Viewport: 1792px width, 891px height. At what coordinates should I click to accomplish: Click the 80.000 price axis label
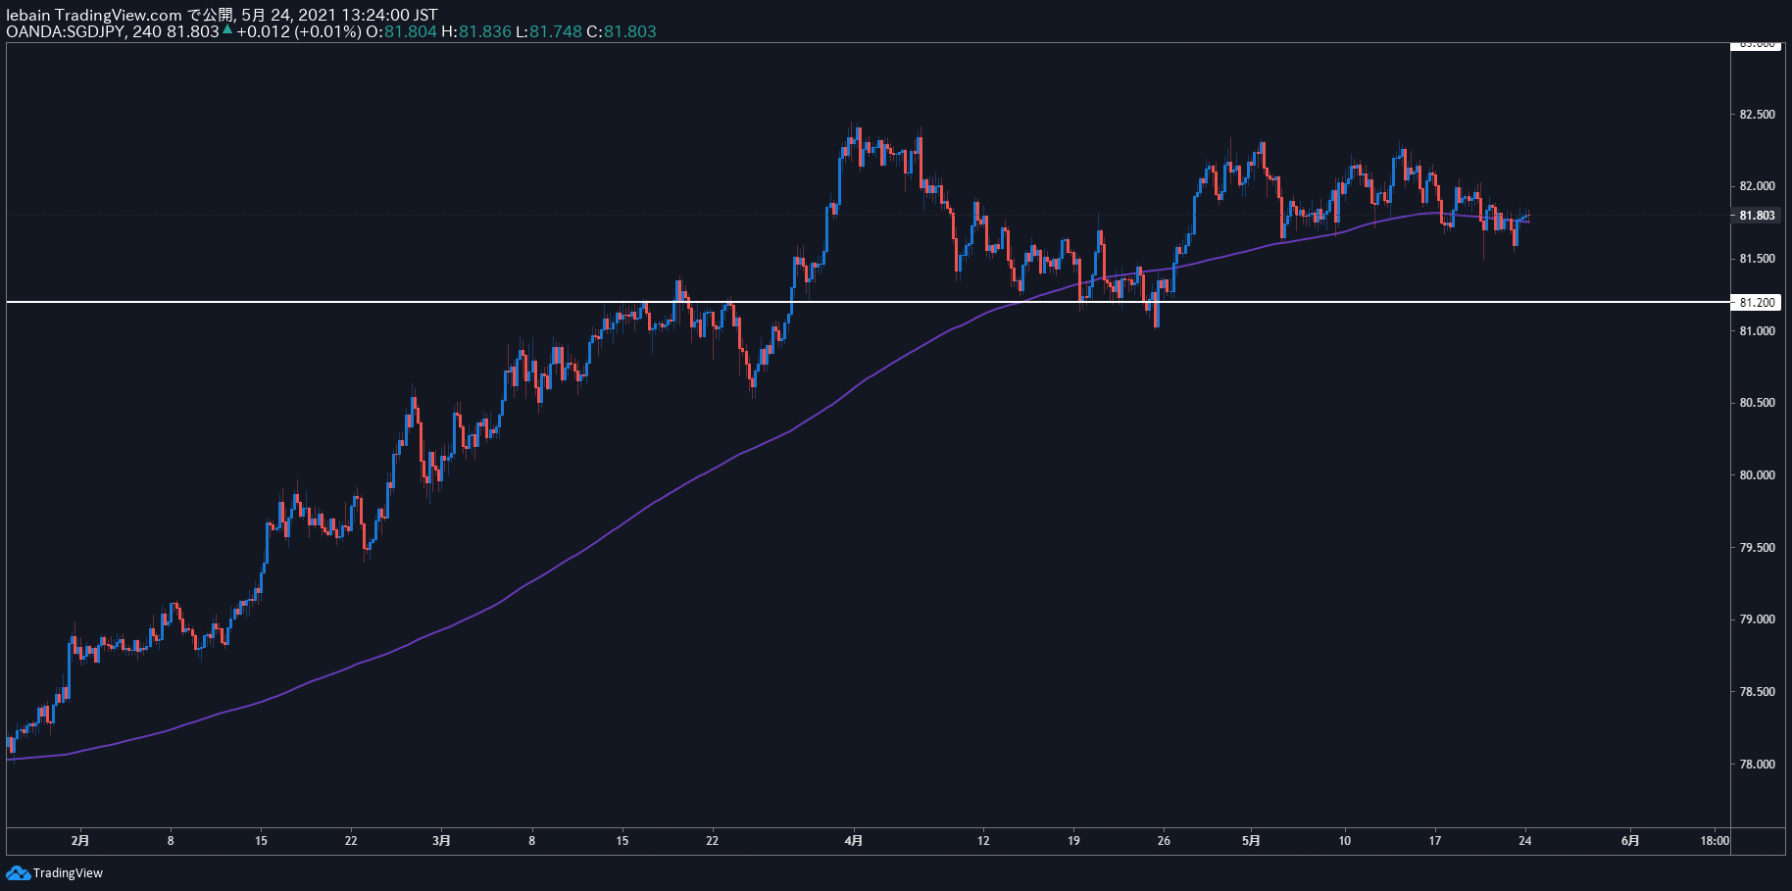pyautogui.click(x=1757, y=475)
